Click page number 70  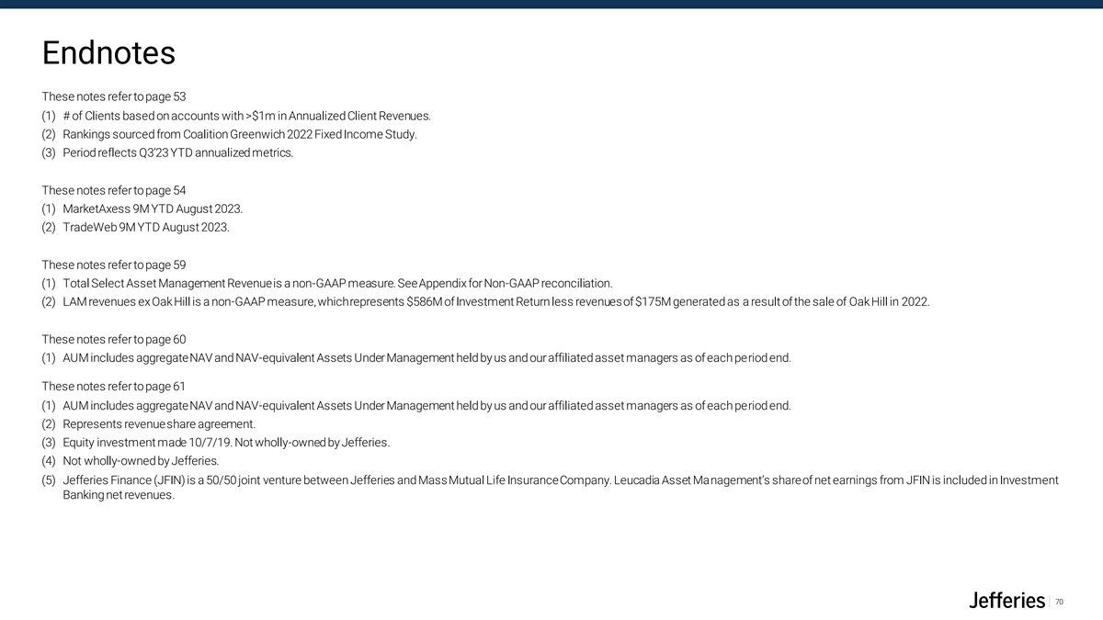coord(1059,602)
